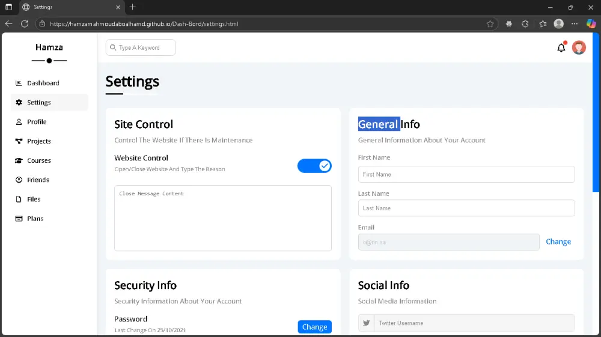Open Courses from sidebar

49,160
